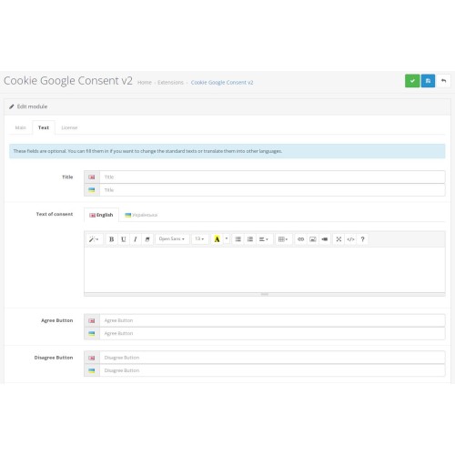
Task: Open the font size 13 dropdown
Action: (x=199, y=239)
